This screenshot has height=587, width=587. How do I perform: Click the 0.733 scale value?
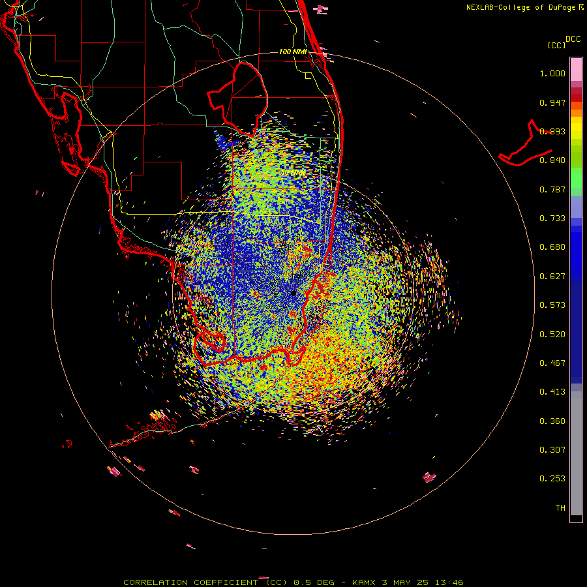pos(552,218)
